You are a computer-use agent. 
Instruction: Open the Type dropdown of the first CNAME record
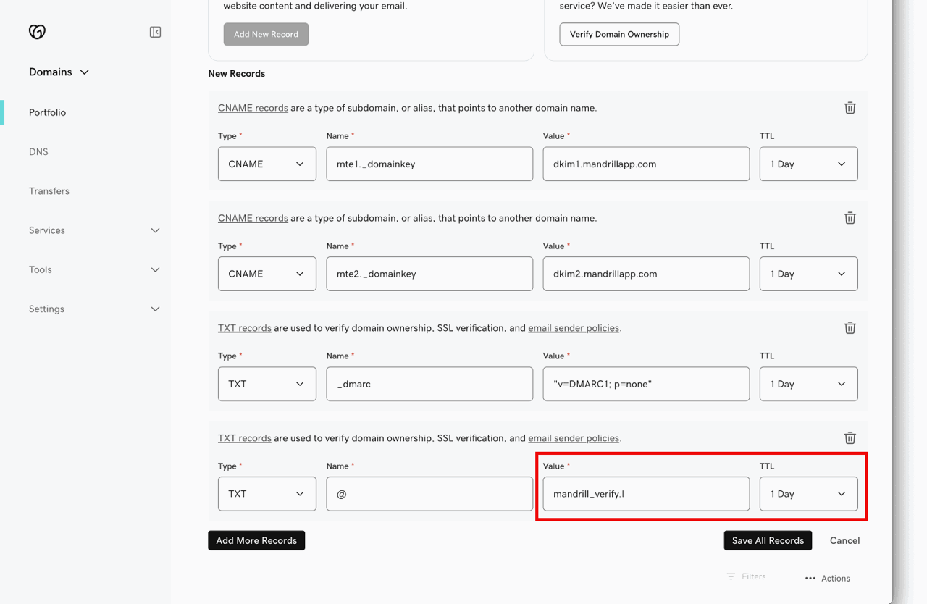click(267, 164)
